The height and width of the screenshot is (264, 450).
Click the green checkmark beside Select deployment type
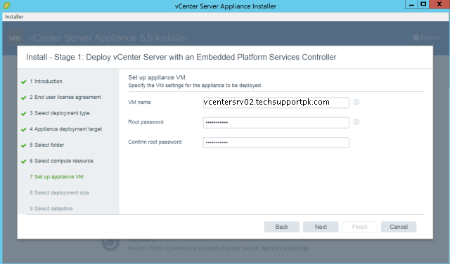(23, 114)
